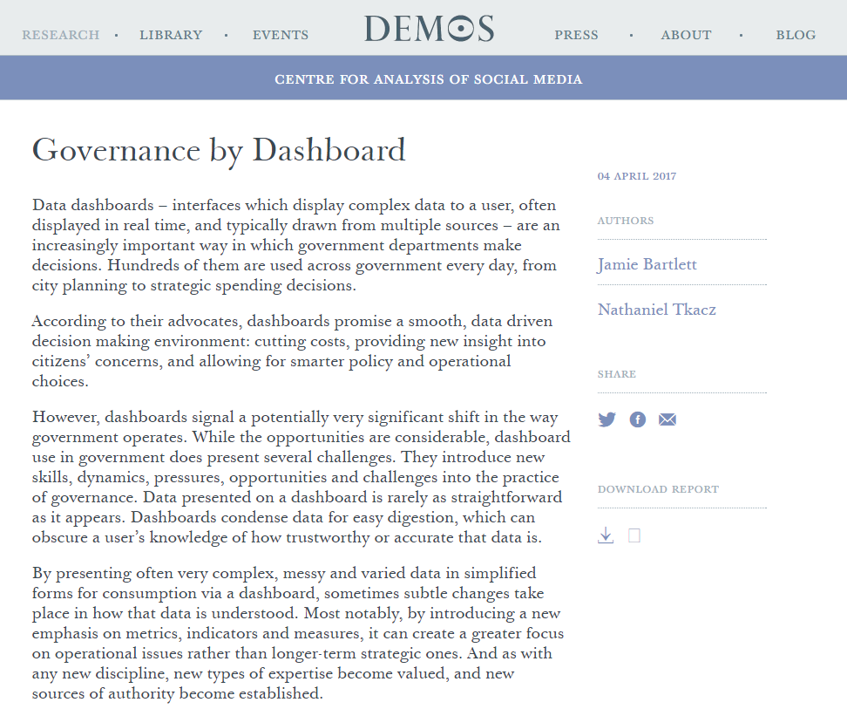The height and width of the screenshot is (709, 847).
Task: Open the Events page
Action: pyautogui.click(x=281, y=35)
